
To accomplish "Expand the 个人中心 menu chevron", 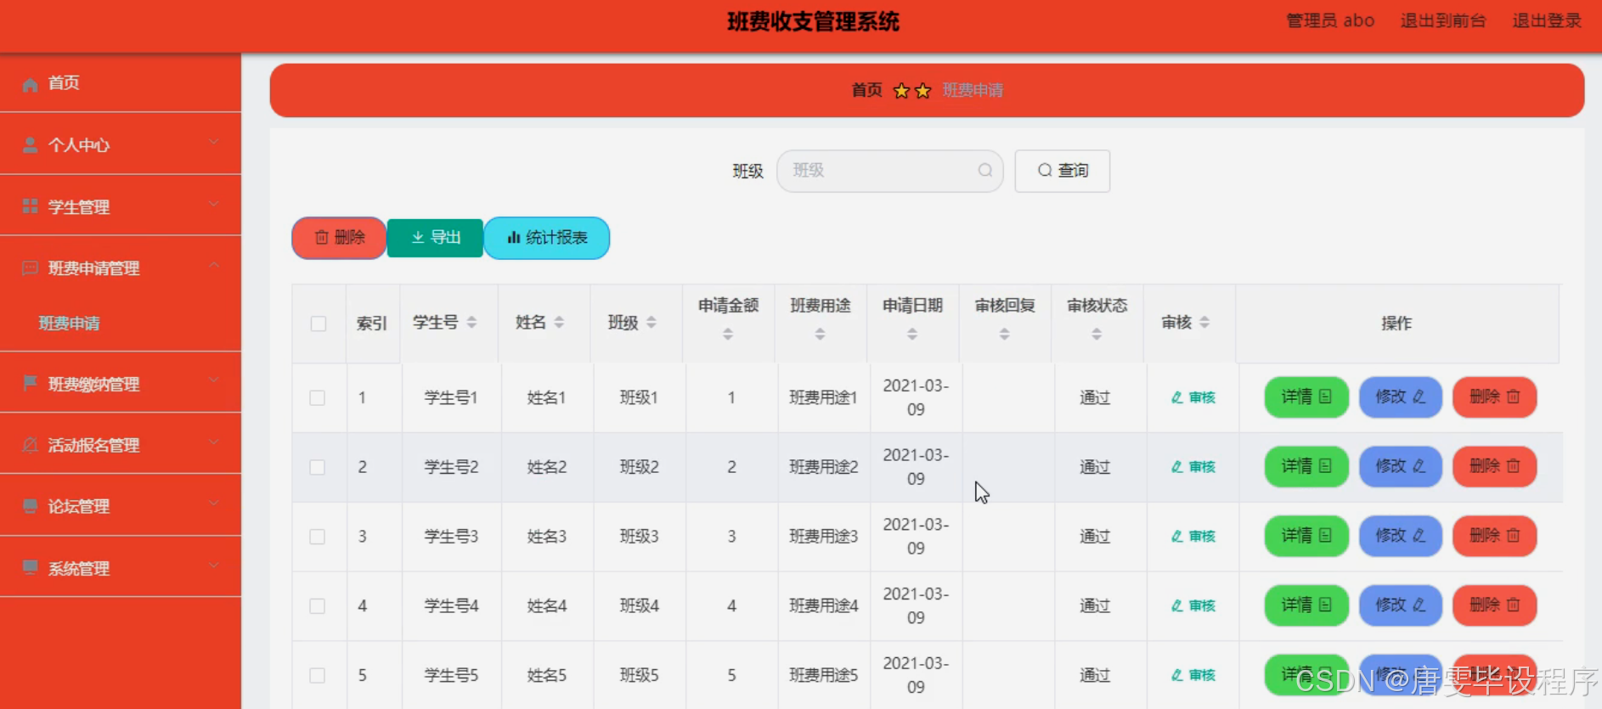I will [x=214, y=143].
